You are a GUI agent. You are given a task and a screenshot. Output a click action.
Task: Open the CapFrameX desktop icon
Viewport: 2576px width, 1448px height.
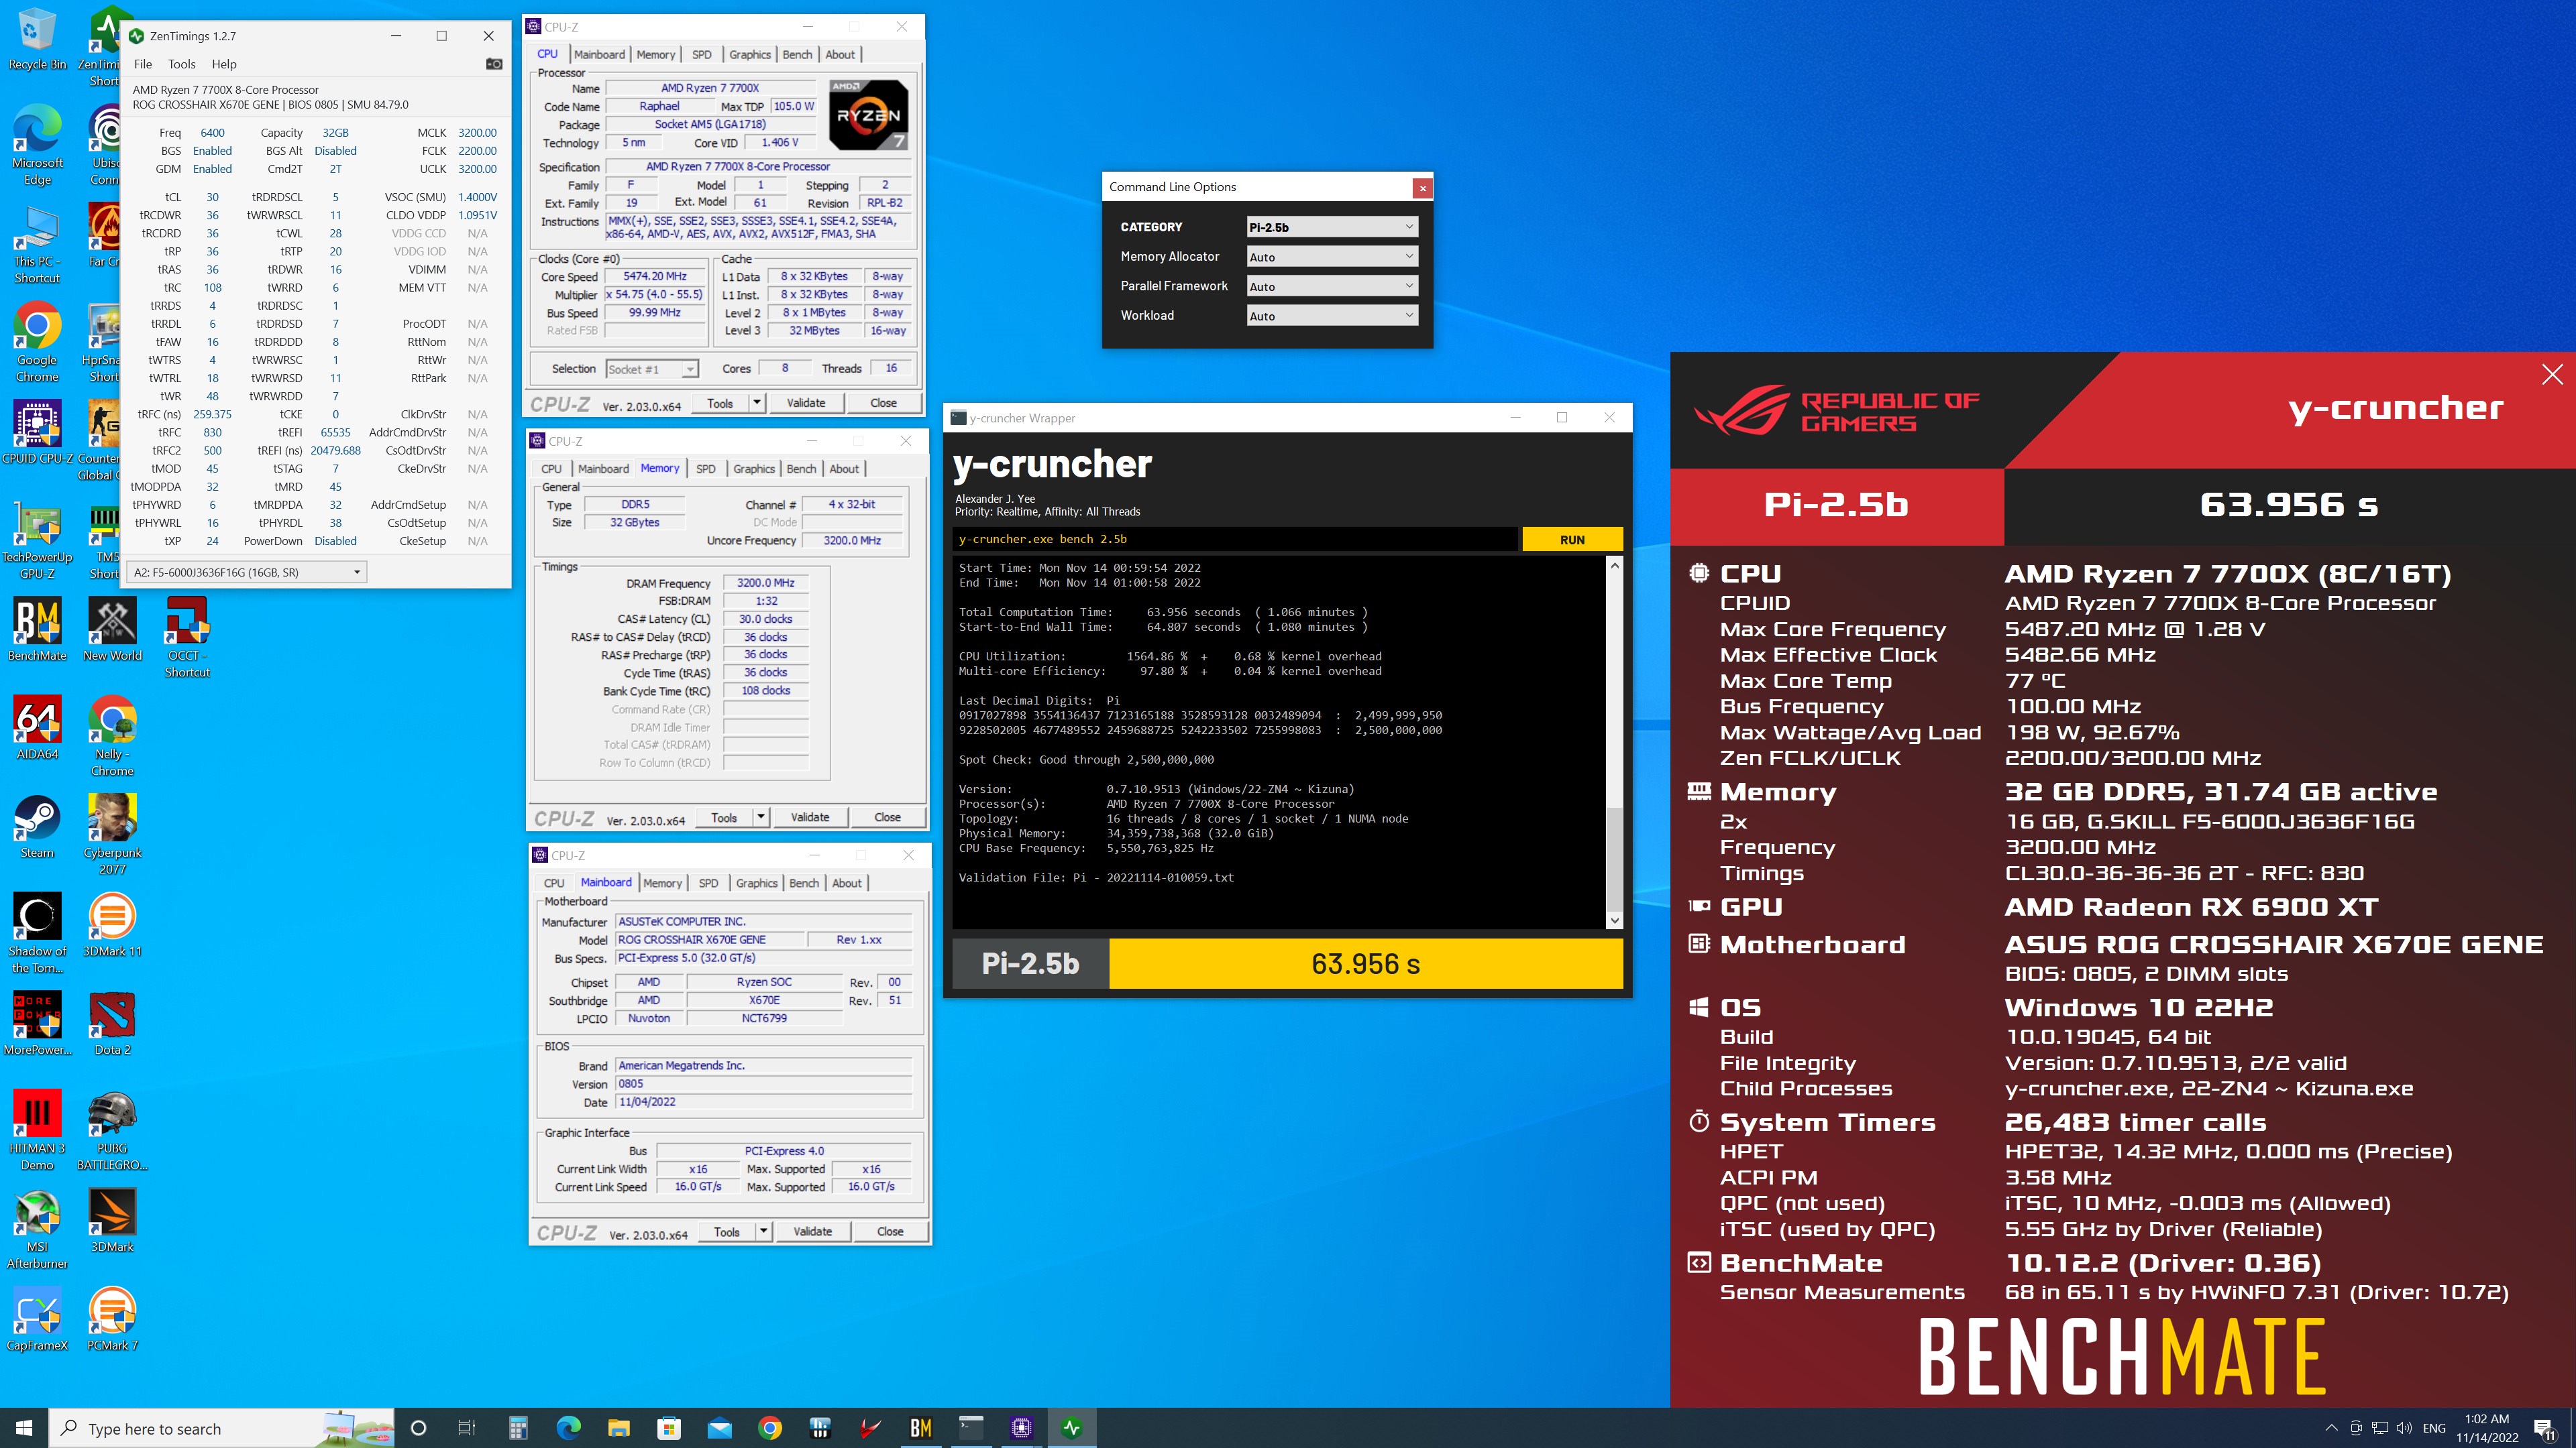(x=37, y=1319)
